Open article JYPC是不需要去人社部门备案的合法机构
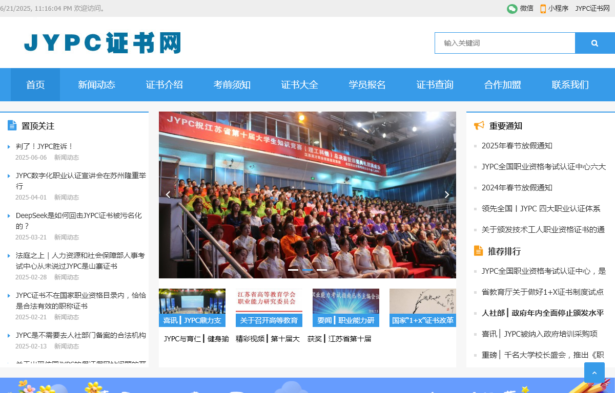Viewport: 615px width, 393px height. 81,335
